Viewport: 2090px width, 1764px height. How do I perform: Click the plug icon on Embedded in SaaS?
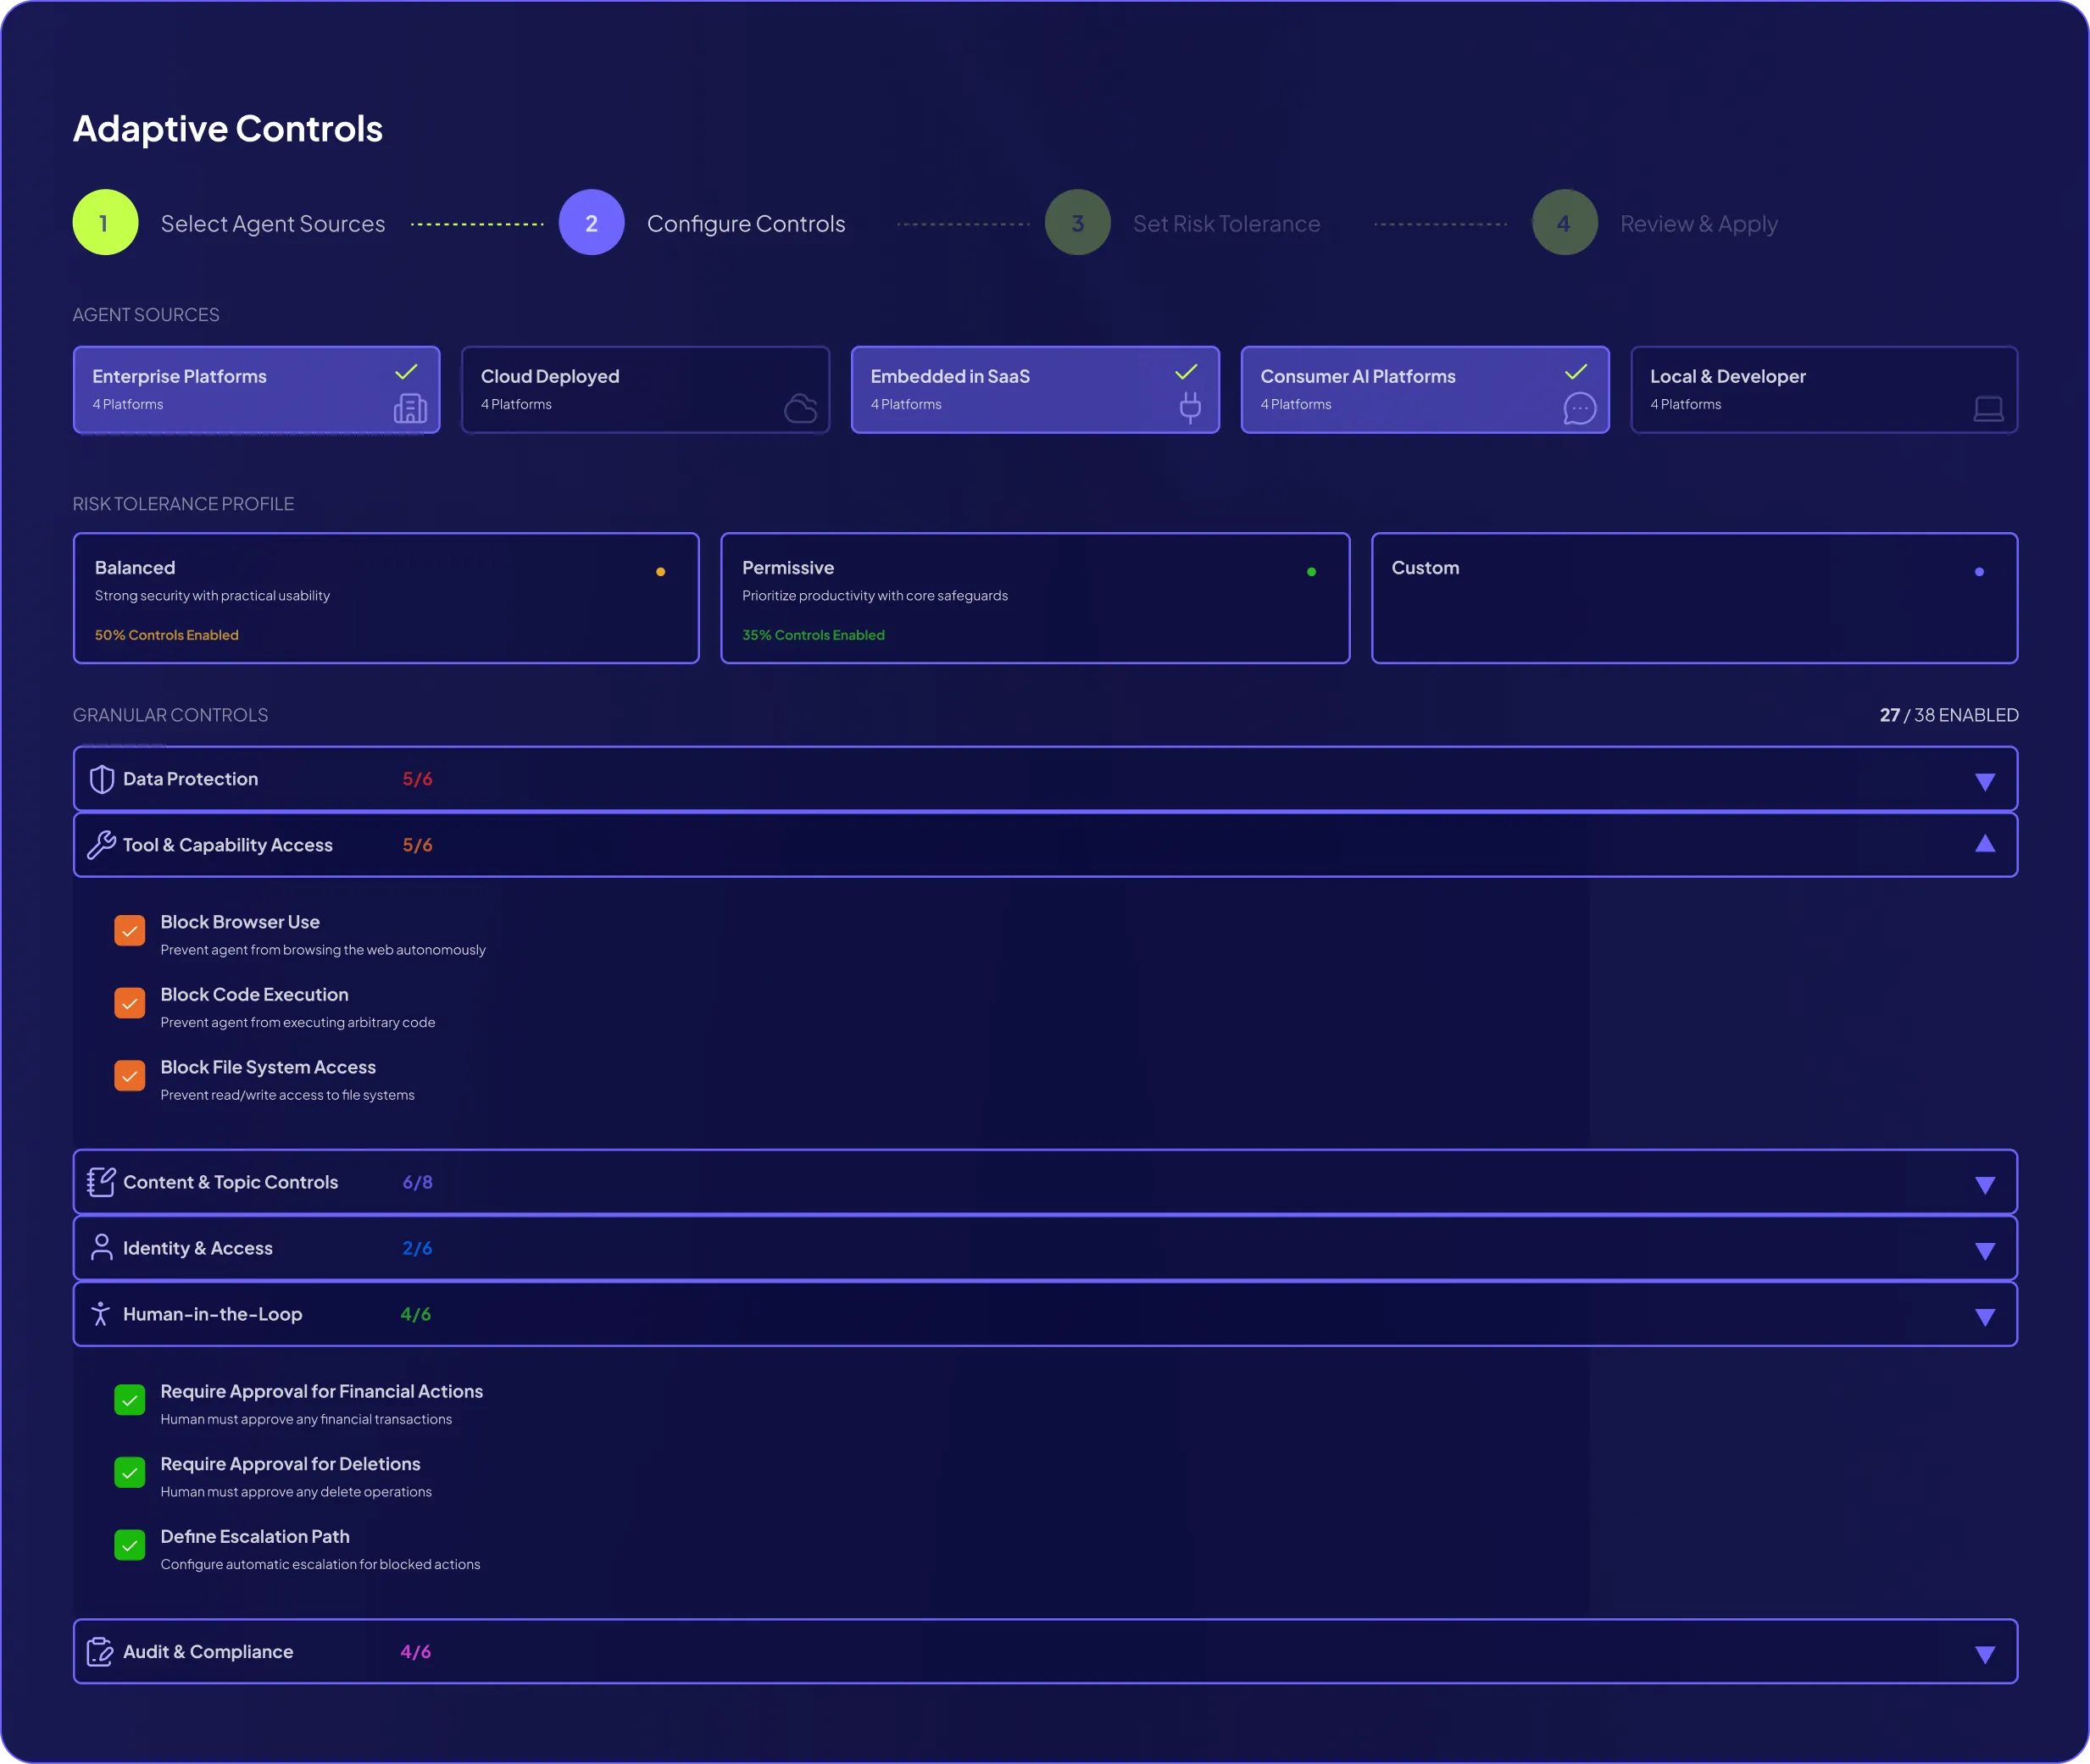[1190, 407]
